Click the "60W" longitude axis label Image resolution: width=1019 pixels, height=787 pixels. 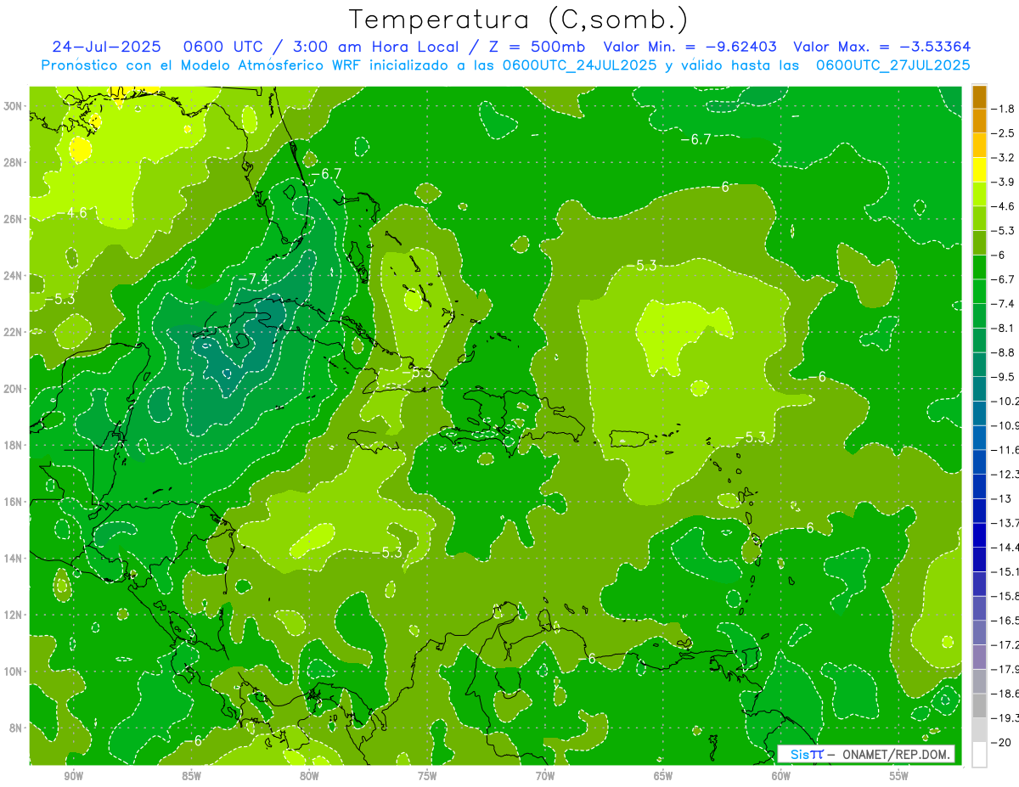pyautogui.click(x=781, y=776)
